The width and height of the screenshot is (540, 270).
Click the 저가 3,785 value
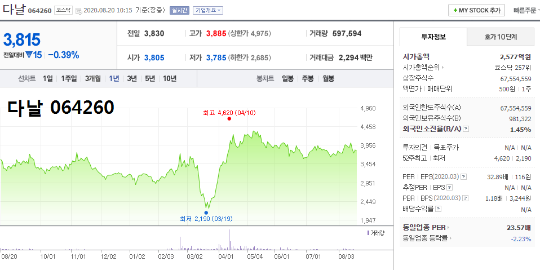tap(216, 57)
